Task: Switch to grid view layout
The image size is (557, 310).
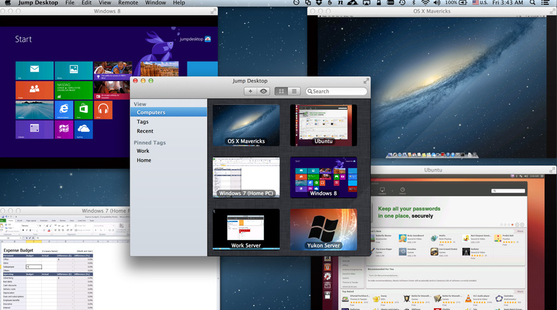Action: click(x=281, y=91)
